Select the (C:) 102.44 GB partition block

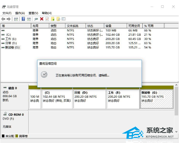[57, 99]
